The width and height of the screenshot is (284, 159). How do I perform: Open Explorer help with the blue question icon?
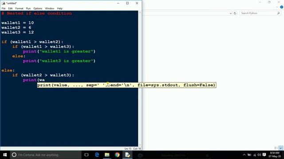pyautogui.click(x=282, y=7)
